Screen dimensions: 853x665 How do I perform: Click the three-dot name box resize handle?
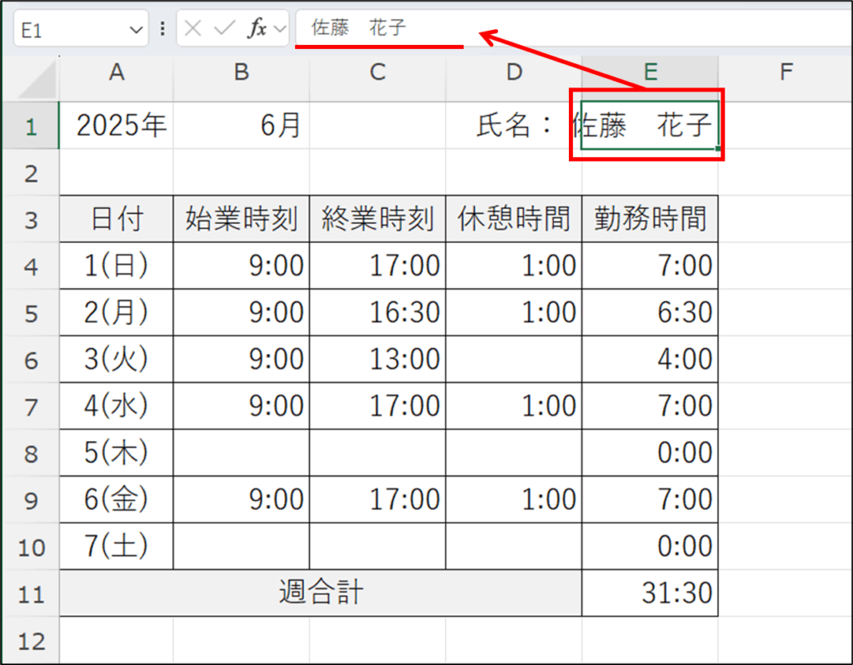(162, 29)
